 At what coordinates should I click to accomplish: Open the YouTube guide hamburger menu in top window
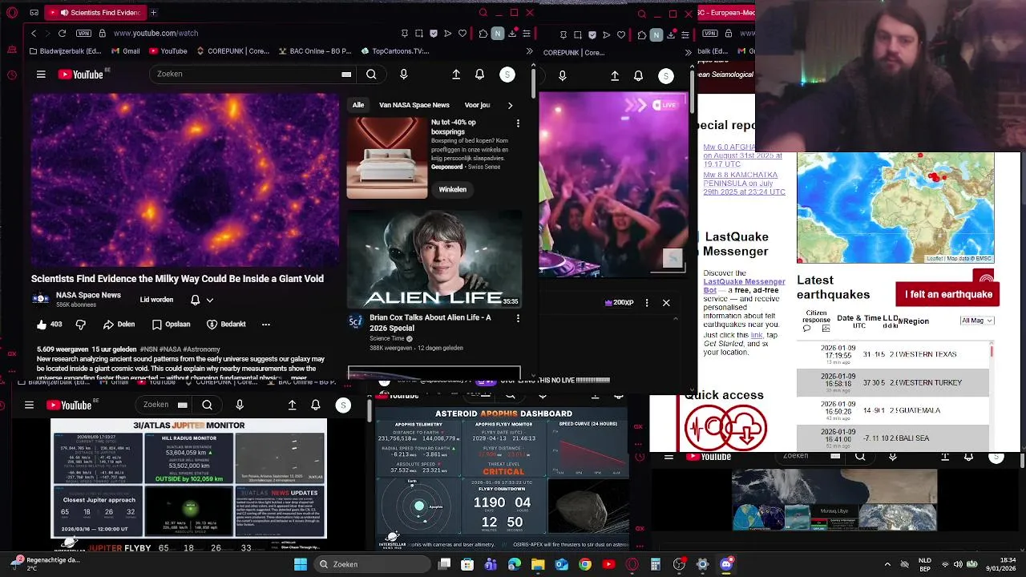click(x=41, y=75)
